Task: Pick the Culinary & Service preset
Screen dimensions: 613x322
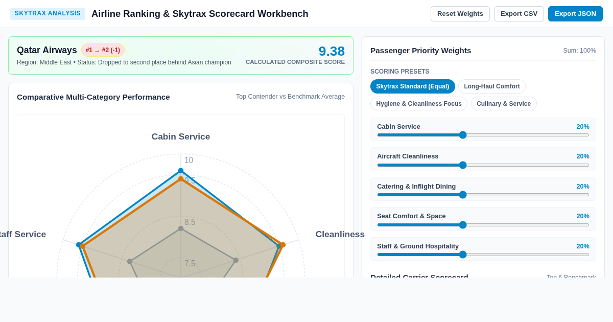Action: click(x=504, y=104)
